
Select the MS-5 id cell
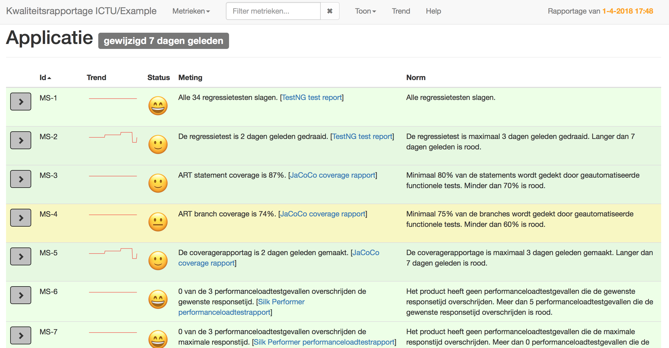[x=48, y=253]
